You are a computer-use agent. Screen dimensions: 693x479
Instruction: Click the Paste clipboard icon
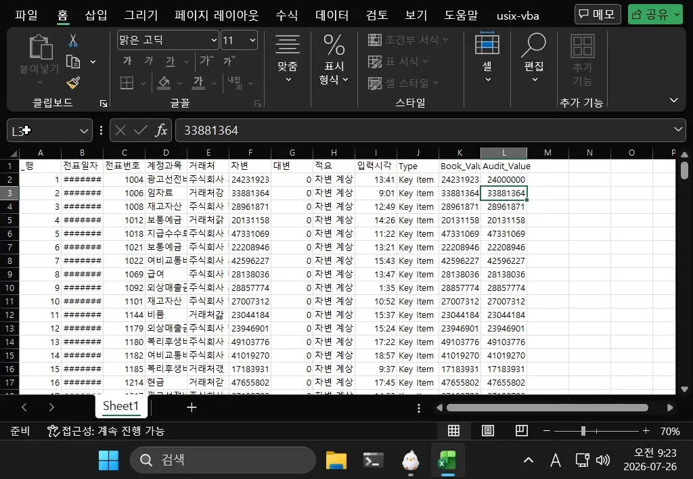pos(40,47)
